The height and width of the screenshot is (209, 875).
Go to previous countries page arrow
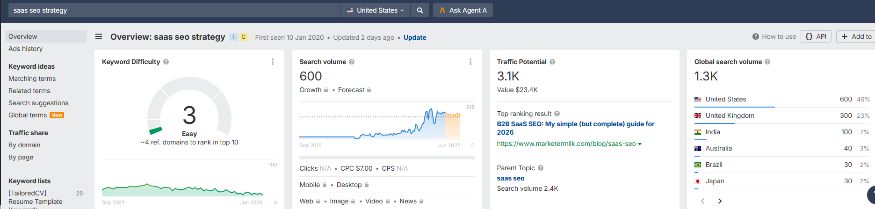(x=702, y=201)
